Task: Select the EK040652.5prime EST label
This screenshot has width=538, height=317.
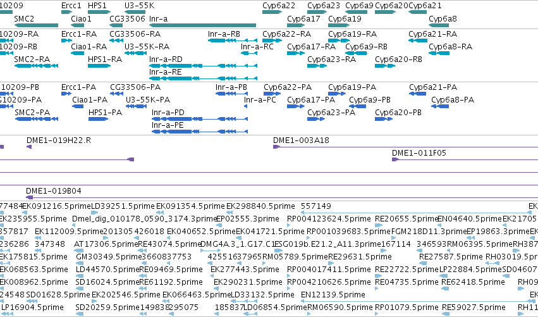Action: coord(202,232)
